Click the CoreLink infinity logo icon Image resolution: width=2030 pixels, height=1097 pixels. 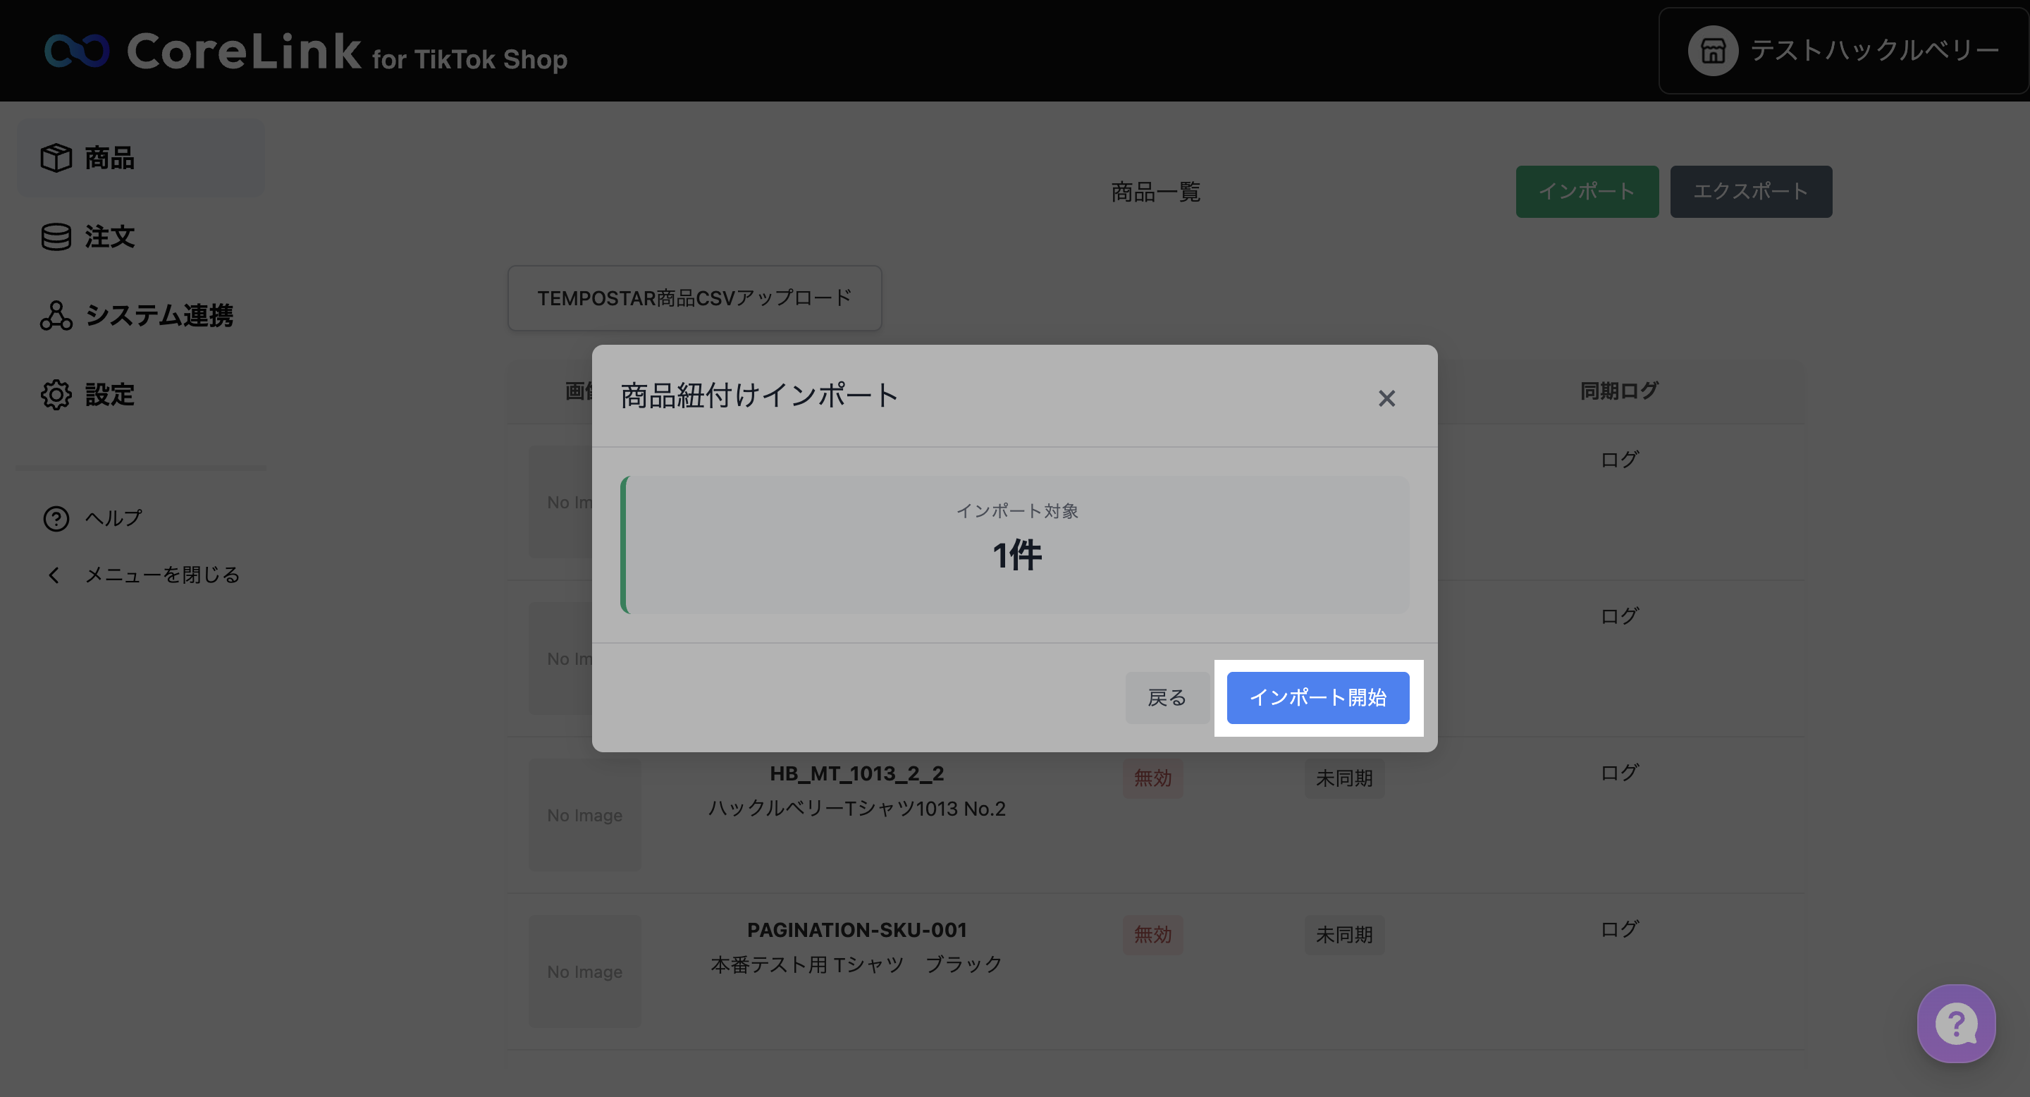pos(76,51)
